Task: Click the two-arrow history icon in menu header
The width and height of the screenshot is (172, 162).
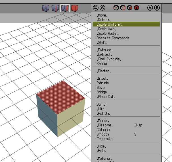Action: (x=96, y=8)
